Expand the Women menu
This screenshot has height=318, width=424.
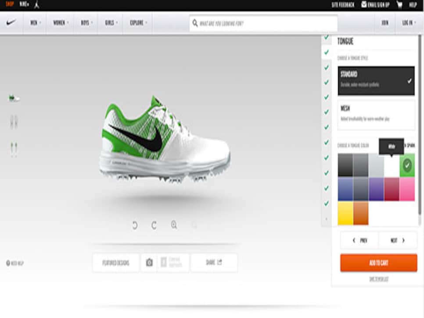coord(61,23)
